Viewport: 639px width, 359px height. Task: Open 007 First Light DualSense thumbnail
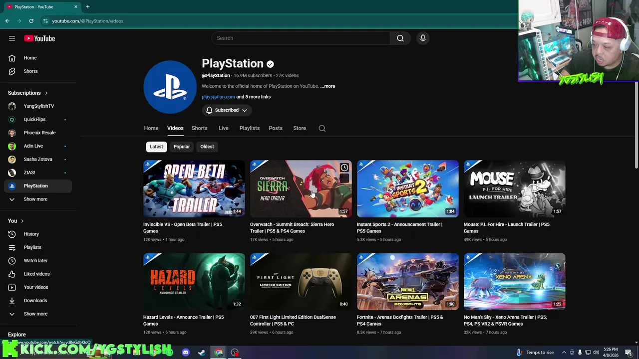(x=301, y=282)
